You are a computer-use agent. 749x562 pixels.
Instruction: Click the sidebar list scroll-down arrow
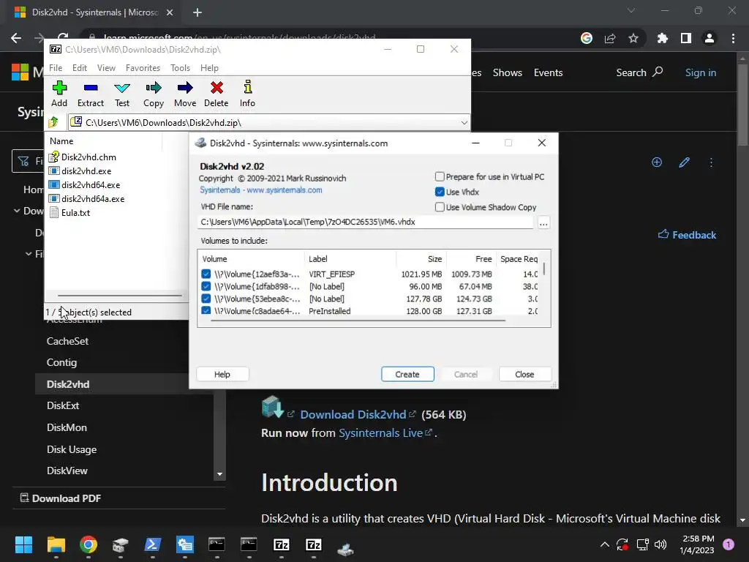pos(219,474)
